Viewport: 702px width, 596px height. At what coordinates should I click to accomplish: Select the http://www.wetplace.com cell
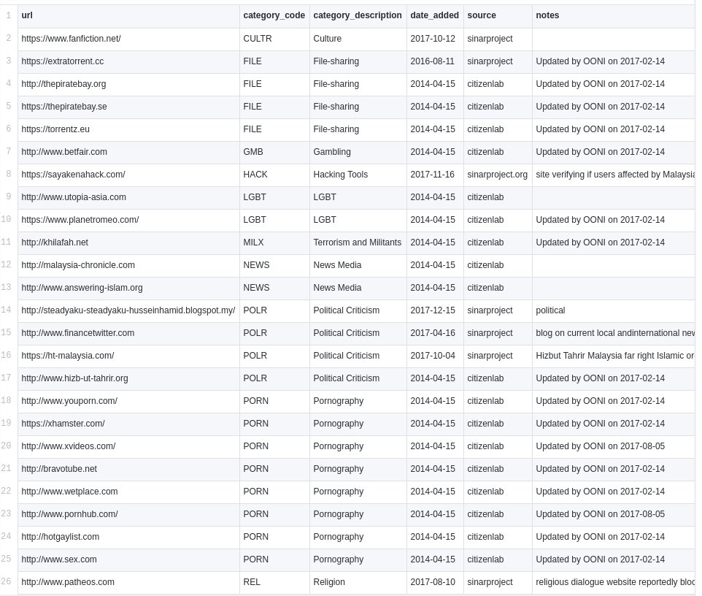[128, 492]
